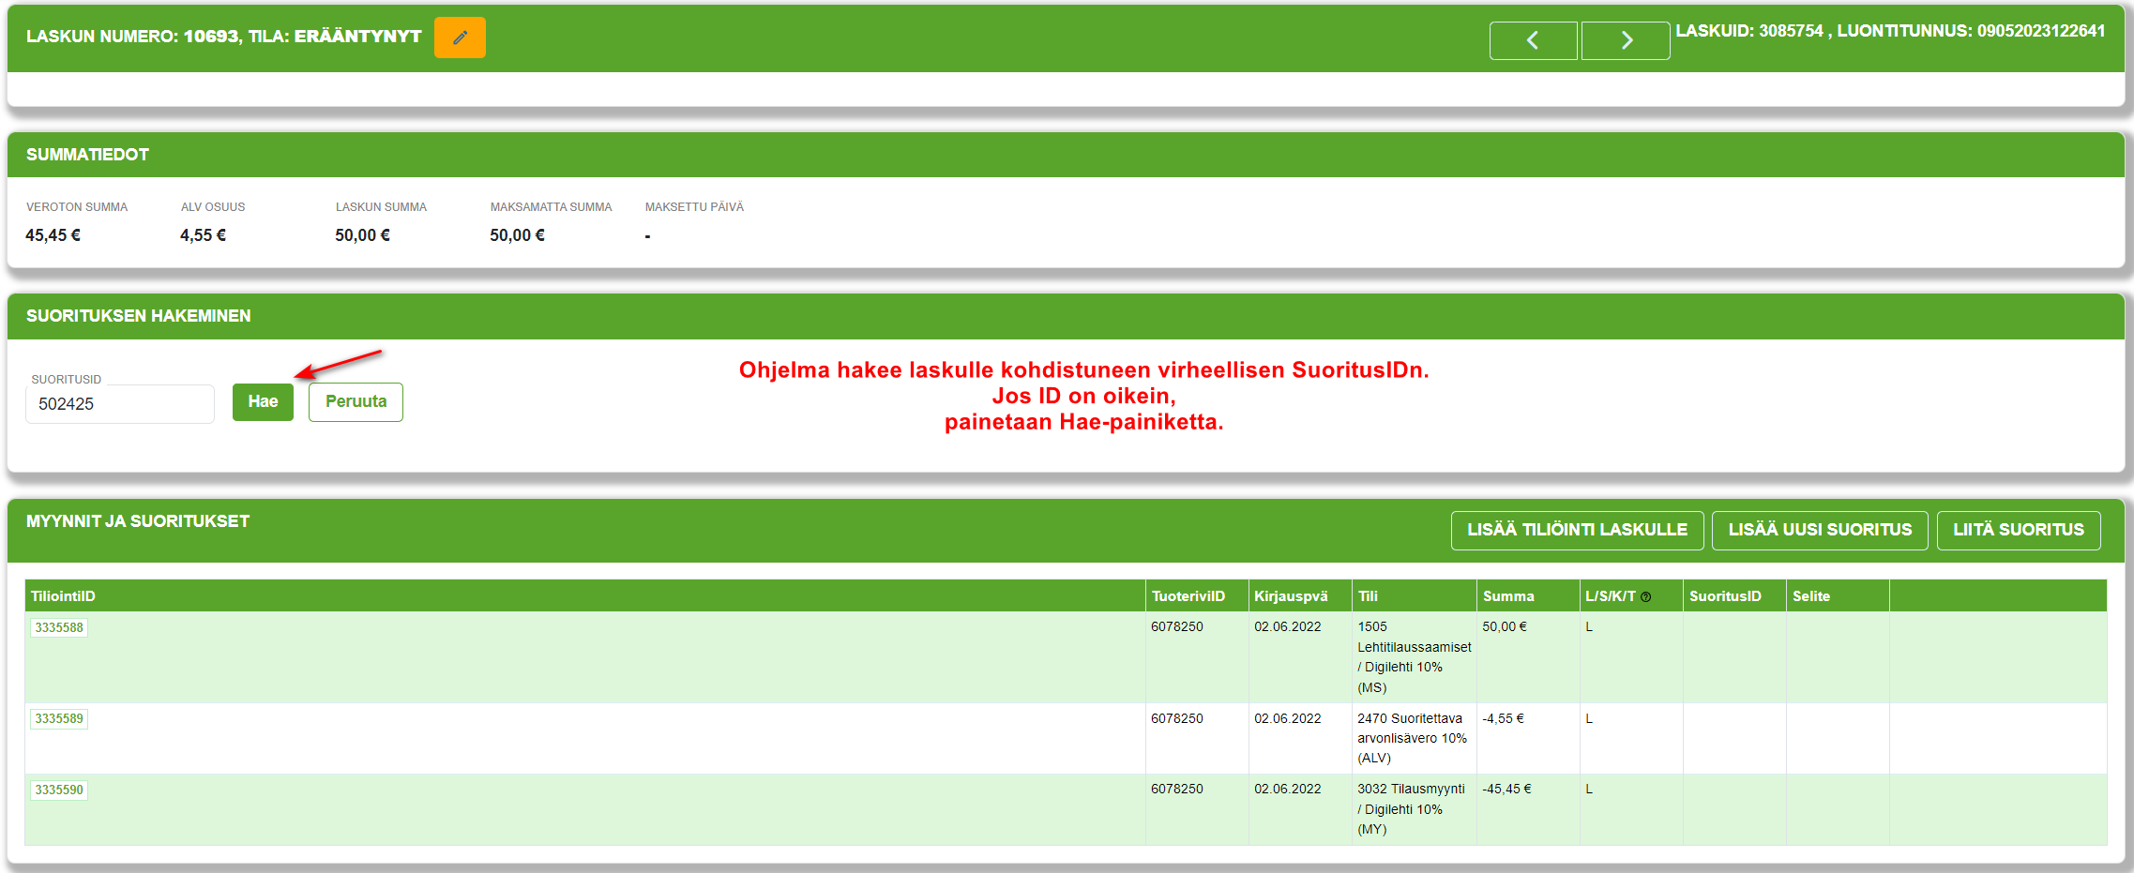Click the value under LASKUN SUMMA label
Image resolution: width=2134 pixels, height=873 pixels.
[x=362, y=235]
